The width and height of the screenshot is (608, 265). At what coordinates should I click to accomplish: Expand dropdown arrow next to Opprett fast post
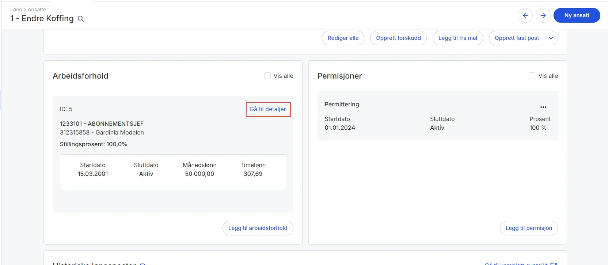(x=551, y=38)
